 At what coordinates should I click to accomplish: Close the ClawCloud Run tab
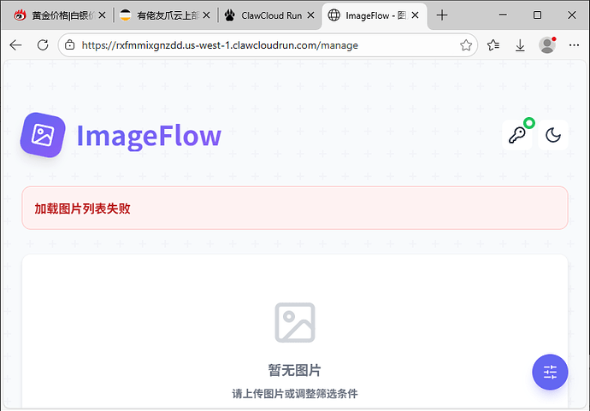click(x=310, y=15)
